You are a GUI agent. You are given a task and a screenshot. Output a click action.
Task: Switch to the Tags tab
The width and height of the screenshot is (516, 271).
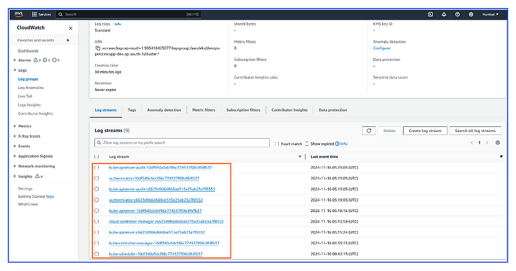click(x=132, y=110)
